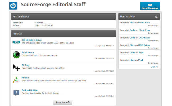Open Pivot JFree link in Imported Code entry

click(x=144, y=30)
